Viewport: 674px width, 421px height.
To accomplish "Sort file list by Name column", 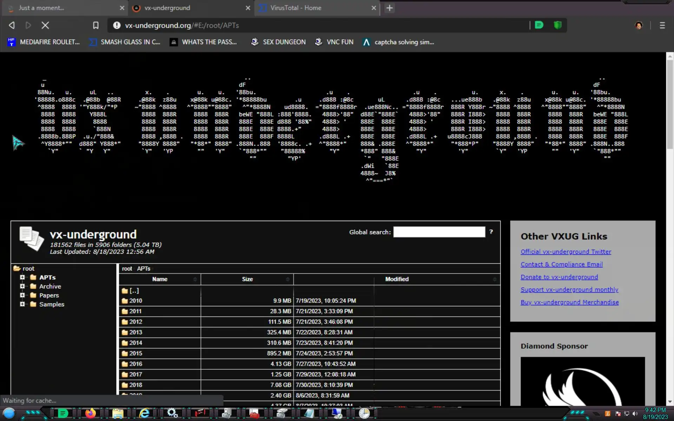I will pos(160,279).
